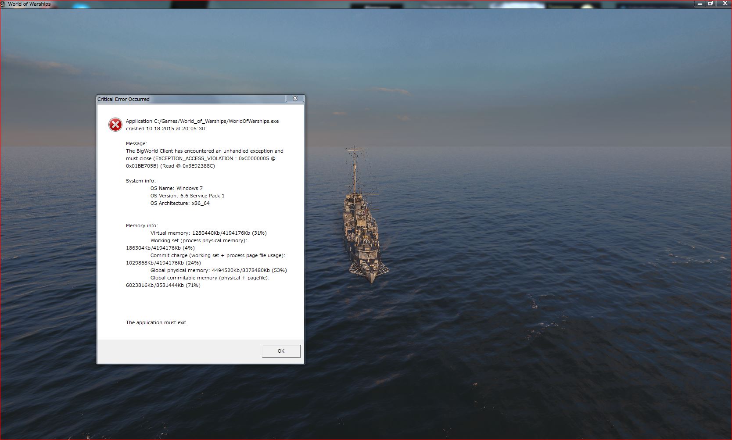The image size is (732, 440).
Task: Click the 'Critical Error Occurred' title text
Action: coord(123,99)
